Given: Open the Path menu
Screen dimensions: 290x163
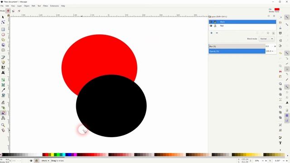Looking at the screenshot, I should click(33, 6).
